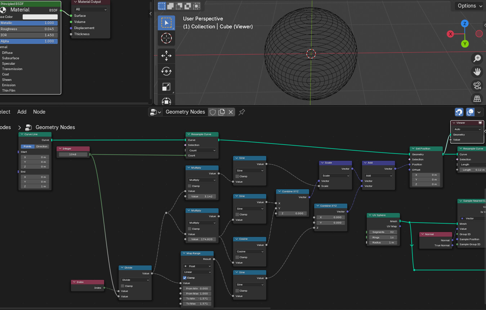Switch perspective/orthographic with the grid icon

coord(477,99)
